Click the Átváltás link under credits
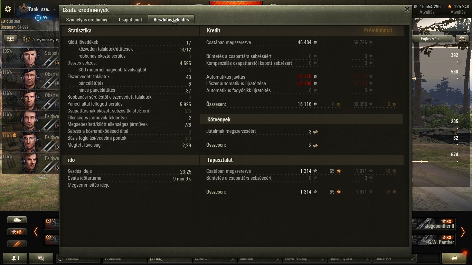The height and width of the screenshot is (265, 472). (x=427, y=12)
